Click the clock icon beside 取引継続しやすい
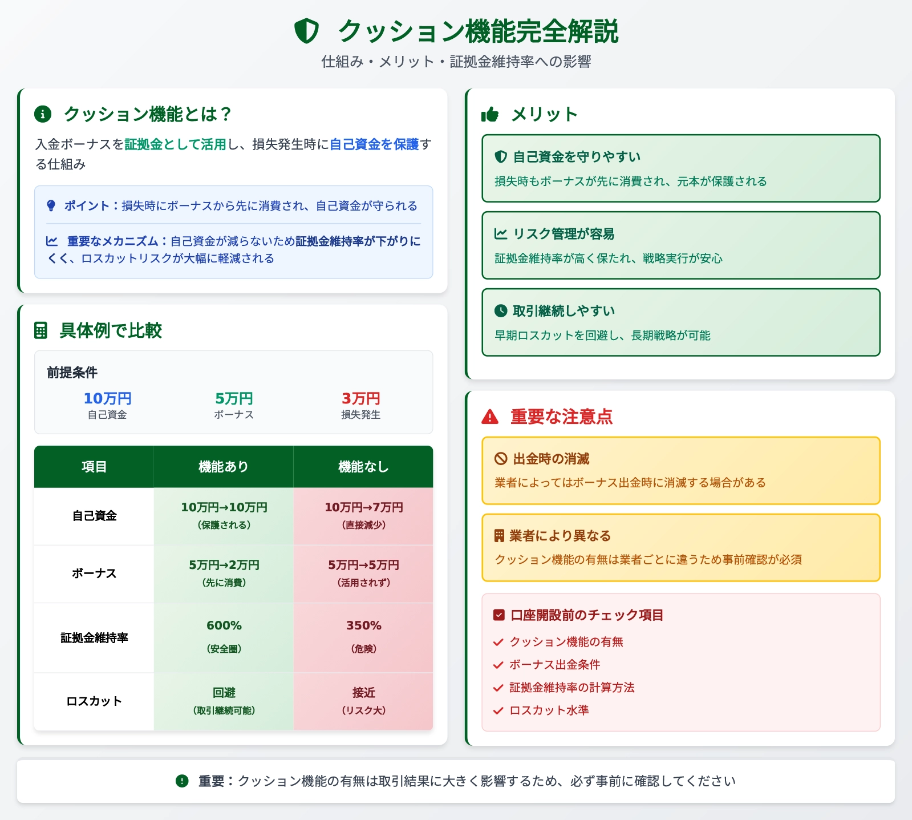 click(x=500, y=311)
